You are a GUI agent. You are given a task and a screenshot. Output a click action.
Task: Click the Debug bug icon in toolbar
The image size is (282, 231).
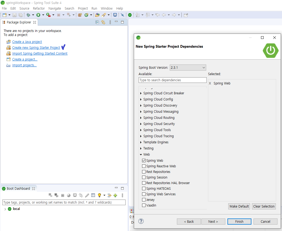[28, 15]
